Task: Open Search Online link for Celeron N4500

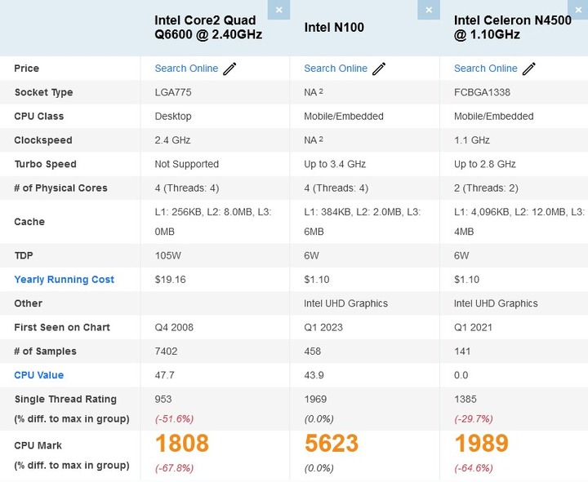Action: (x=486, y=69)
